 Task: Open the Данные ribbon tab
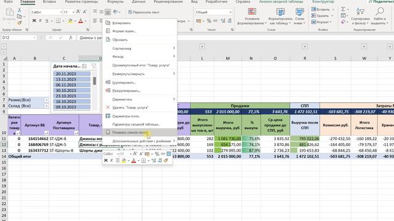(139, 1)
